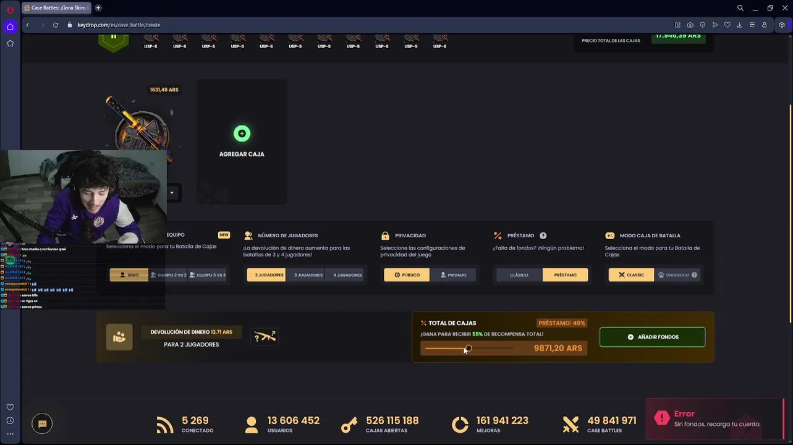Reload the page
The width and height of the screenshot is (793, 445).
click(56, 25)
